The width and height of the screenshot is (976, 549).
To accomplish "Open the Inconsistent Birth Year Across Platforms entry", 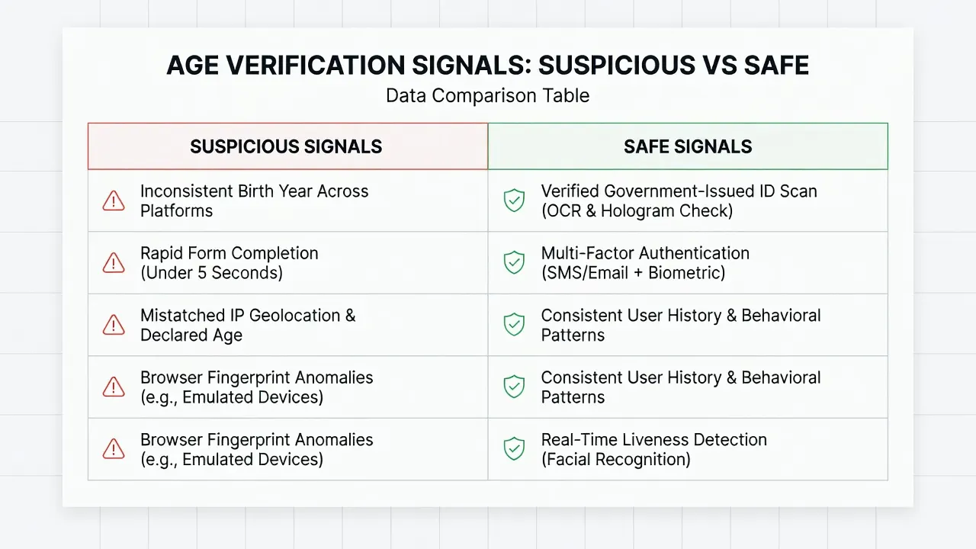I will (x=255, y=201).
